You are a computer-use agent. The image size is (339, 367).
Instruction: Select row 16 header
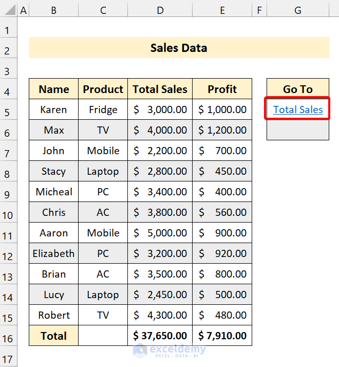tap(8, 337)
